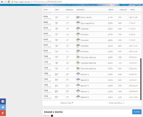Screen dimensions: 143x117
Task: Click the green secure padlock icon
Action: click(x=12, y=2)
